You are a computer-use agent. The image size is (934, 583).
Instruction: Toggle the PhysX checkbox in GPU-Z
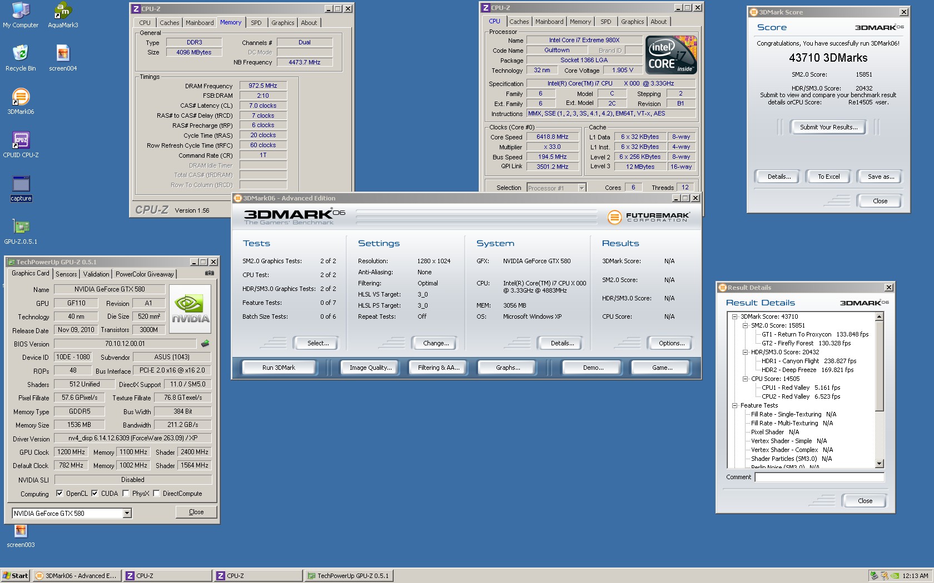[x=126, y=494]
